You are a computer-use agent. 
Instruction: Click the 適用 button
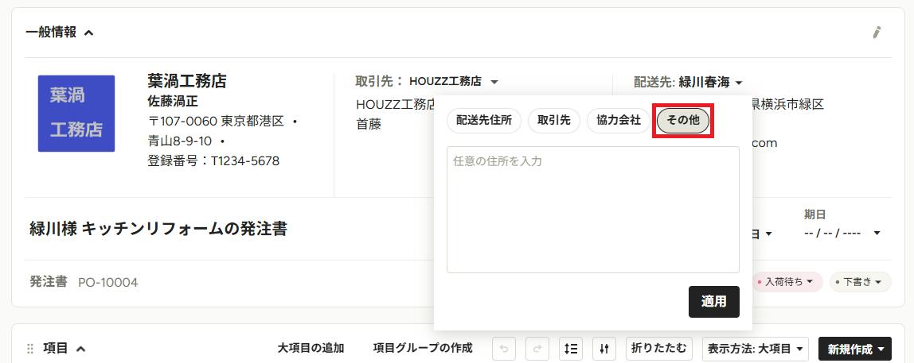(x=713, y=301)
